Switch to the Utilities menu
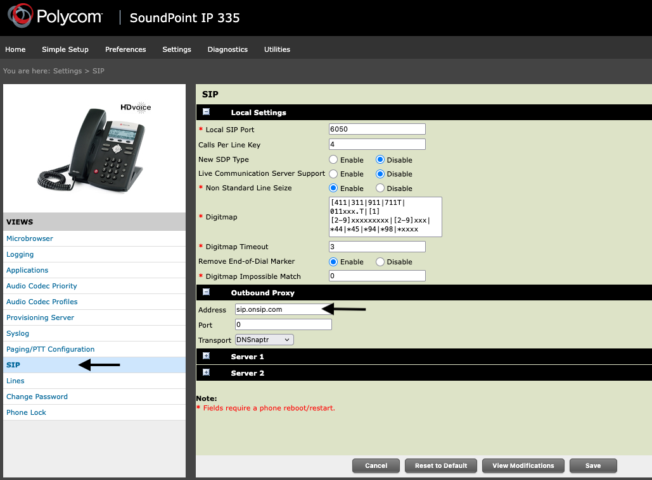652x480 pixels. click(276, 49)
